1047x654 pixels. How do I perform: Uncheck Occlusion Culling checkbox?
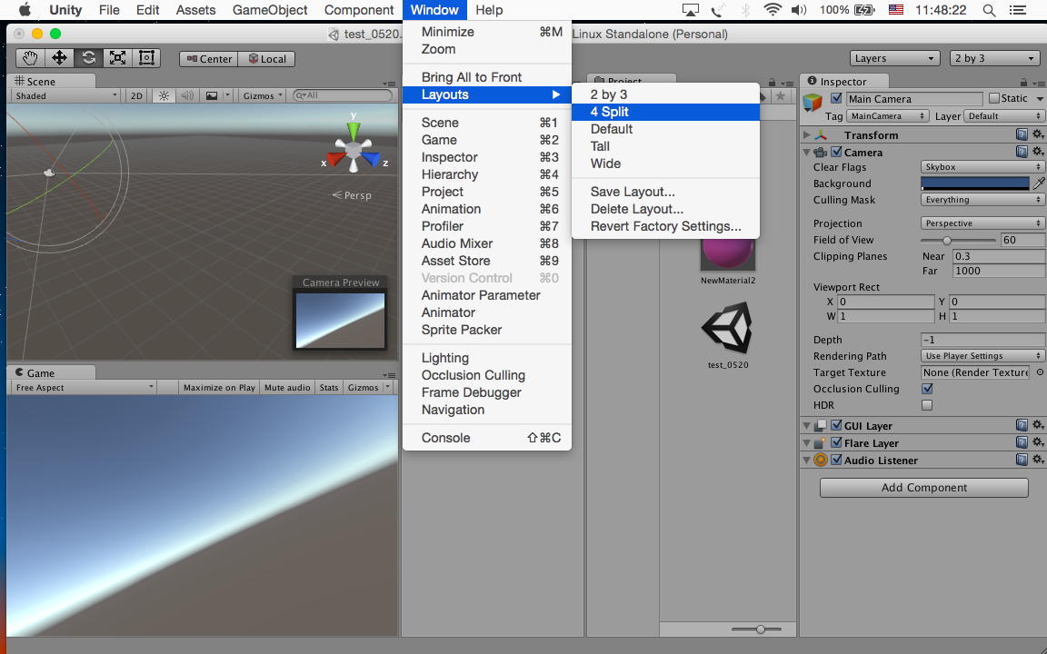click(927, 389)
